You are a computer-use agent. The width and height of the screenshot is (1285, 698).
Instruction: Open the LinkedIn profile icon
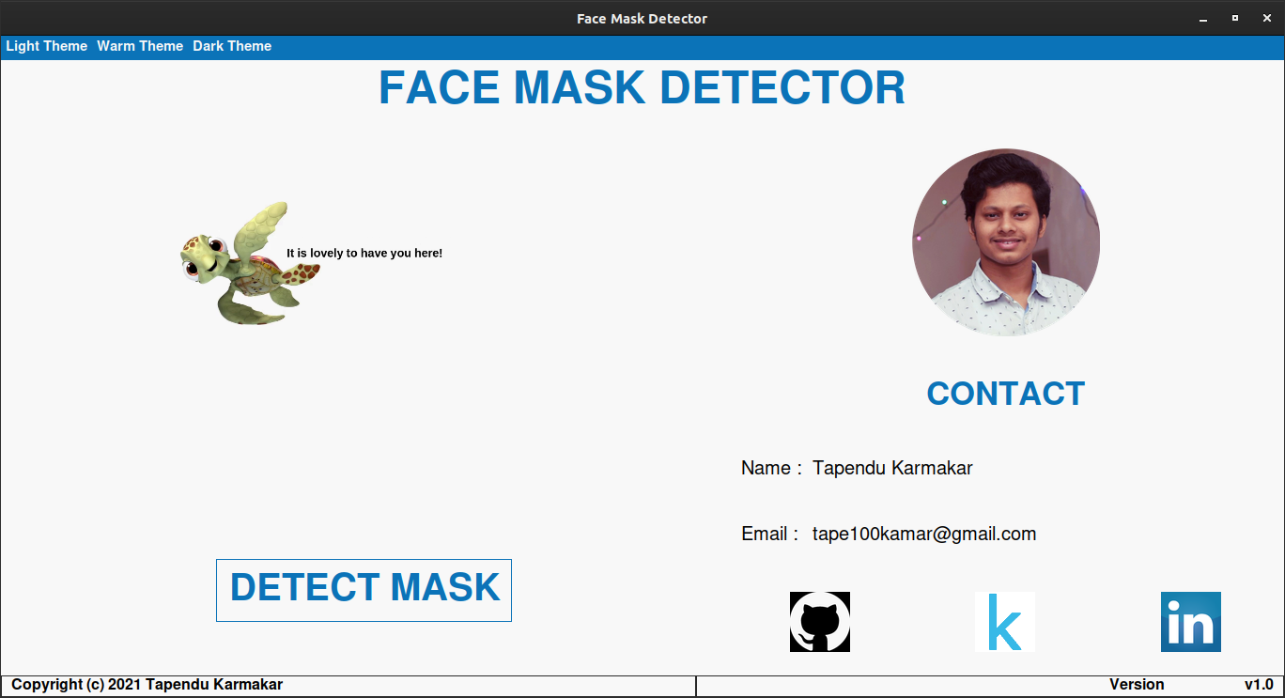(1190, 622)
